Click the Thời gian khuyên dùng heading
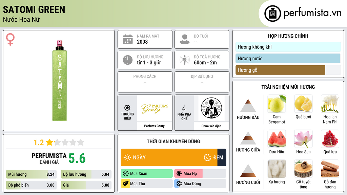Screen dimensions: 347x195 click(173, 141)
